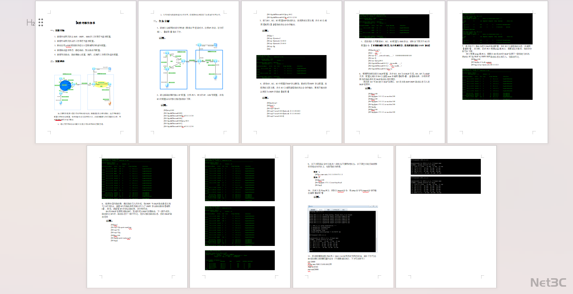The image size is (573, 294).
Task: Click the heading 三、任务分解 on page two
Action: pos(161,21)
